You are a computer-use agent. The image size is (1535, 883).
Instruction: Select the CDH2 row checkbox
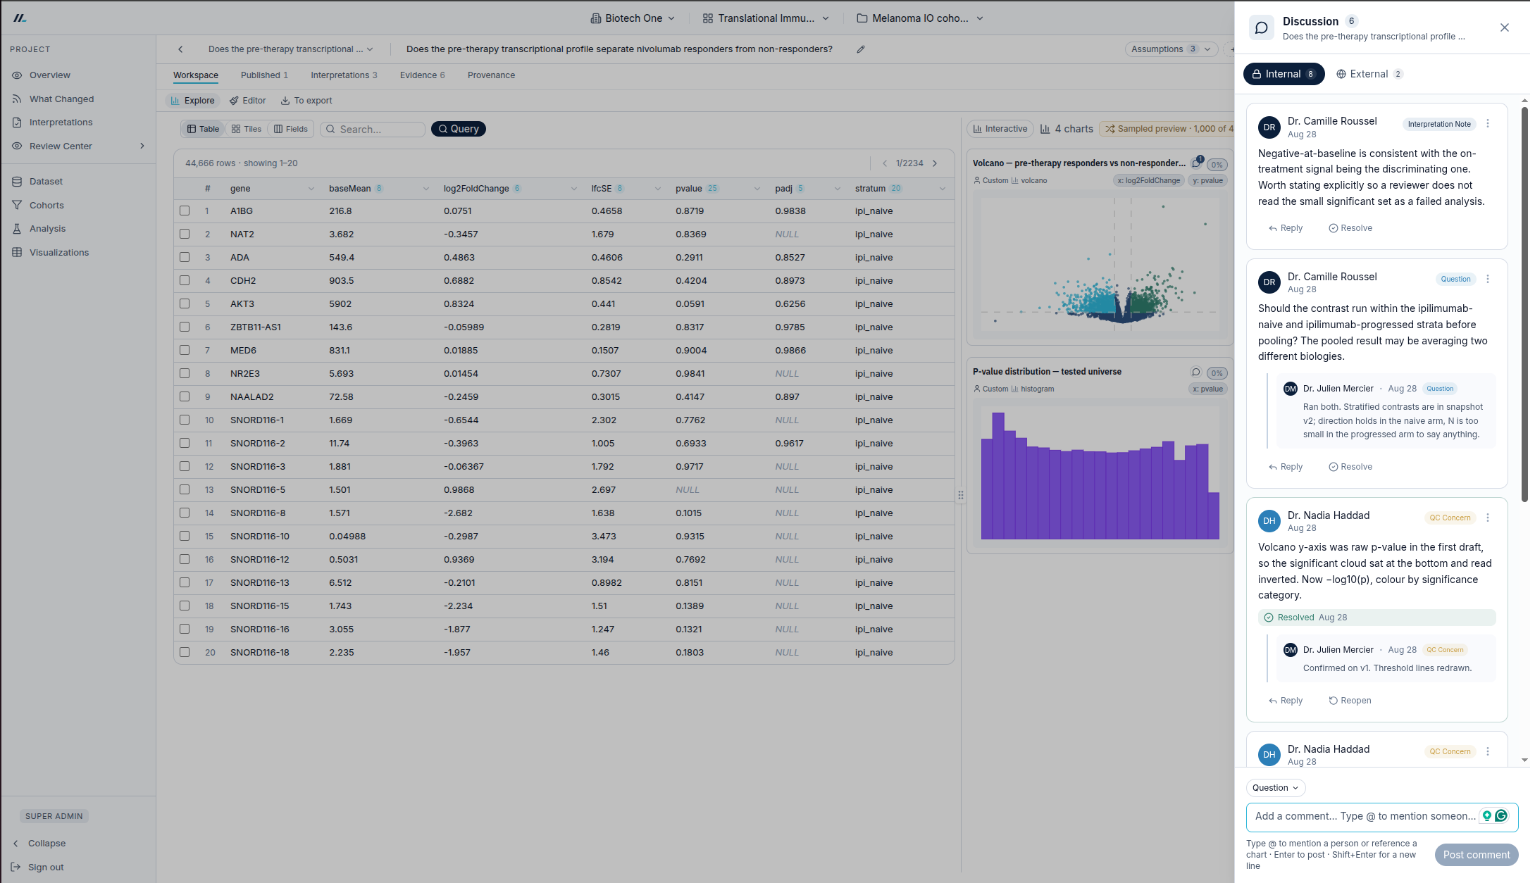tap(185, 281)
